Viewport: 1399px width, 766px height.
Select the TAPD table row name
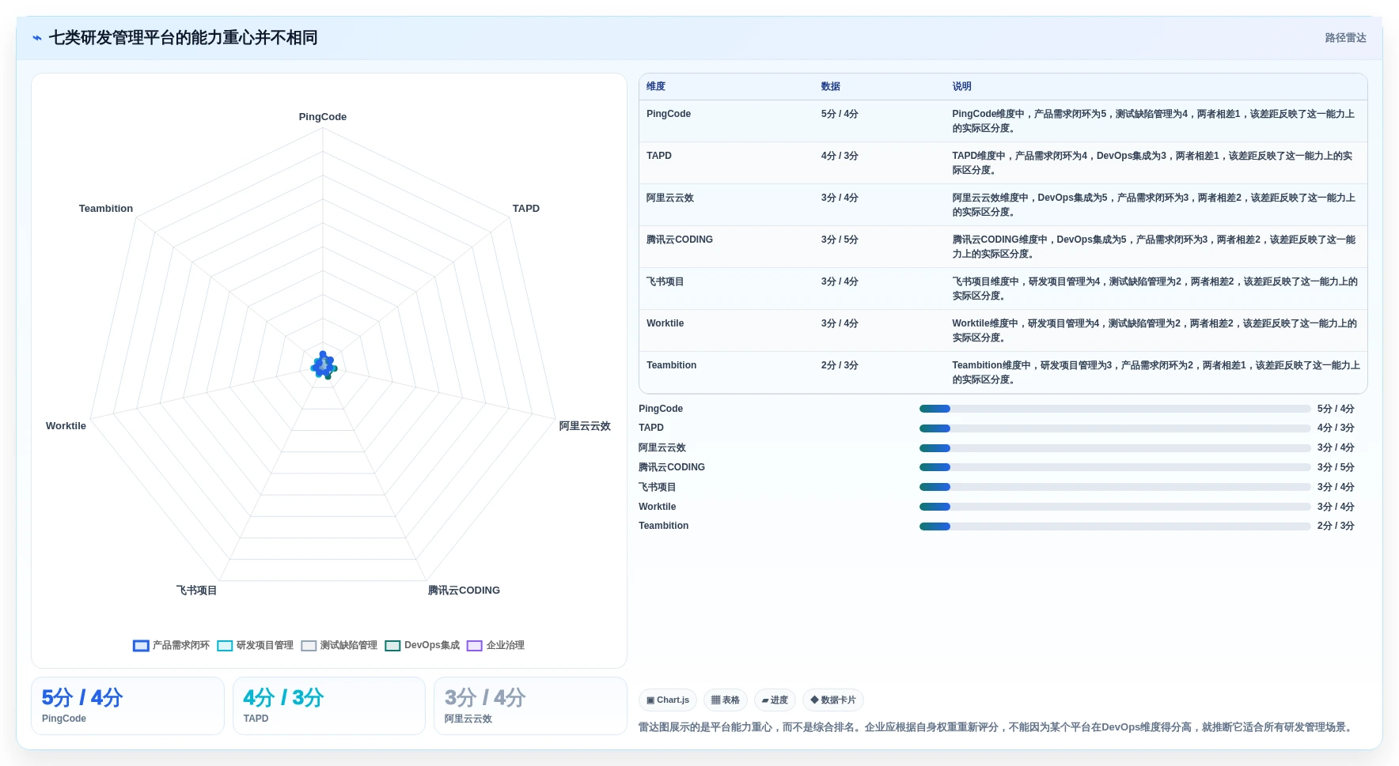(x=659, y=156)
